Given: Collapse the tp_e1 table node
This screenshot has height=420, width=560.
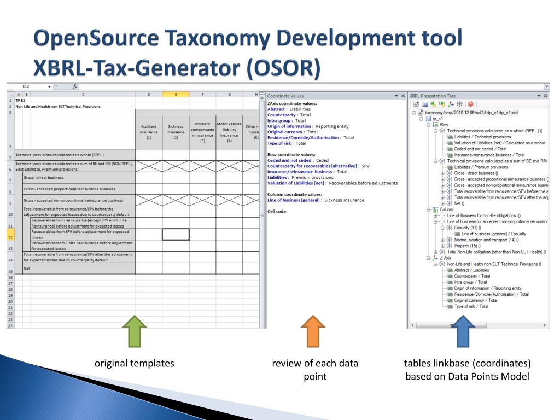Looking at the screenshot, I should (422, 119).
